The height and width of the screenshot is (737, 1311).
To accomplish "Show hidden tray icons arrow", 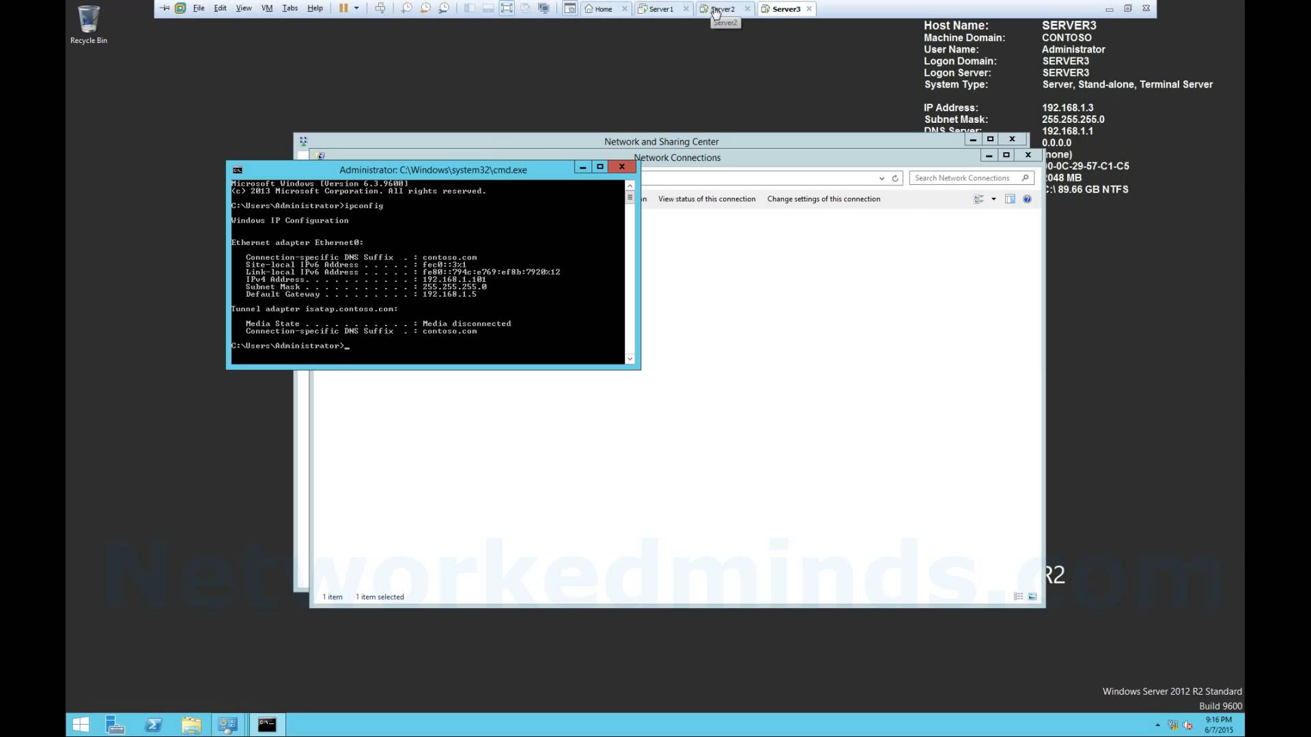I will (x=1157, y=725).
